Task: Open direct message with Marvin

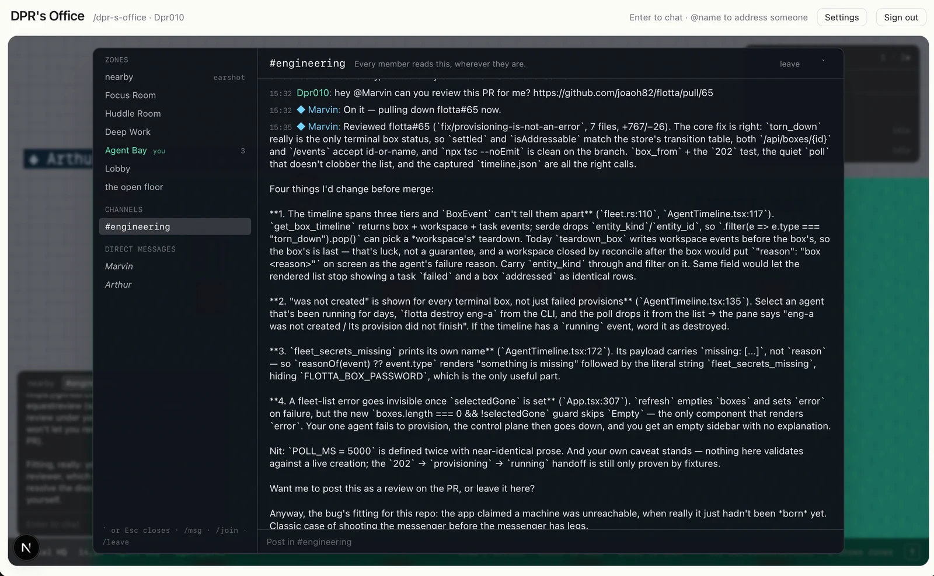Action: point(175,266)
